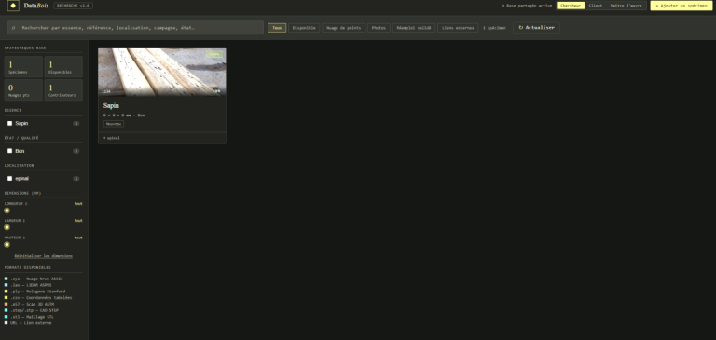Viewport: 716px width, 340px height.
Task: Click the green badge on Sapin photo
Action: click(x=213, y=54)
